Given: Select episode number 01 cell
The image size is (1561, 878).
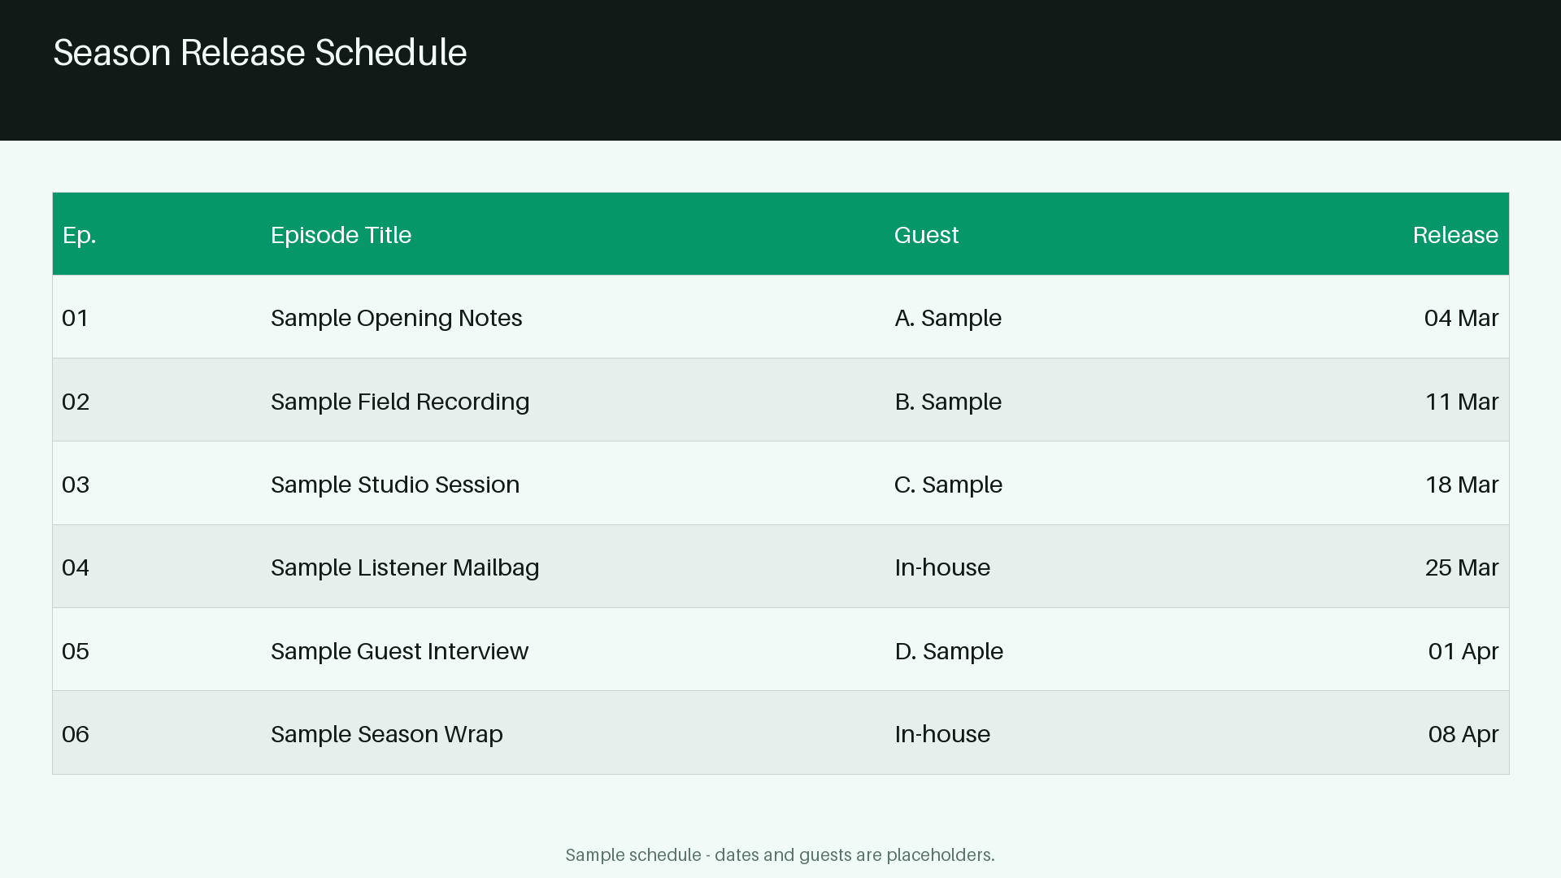Looking at the screenshot, I should tap(75, 318).
